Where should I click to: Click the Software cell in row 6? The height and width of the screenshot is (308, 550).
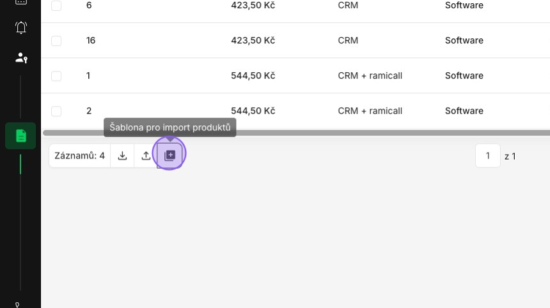[x=464, y=5]
